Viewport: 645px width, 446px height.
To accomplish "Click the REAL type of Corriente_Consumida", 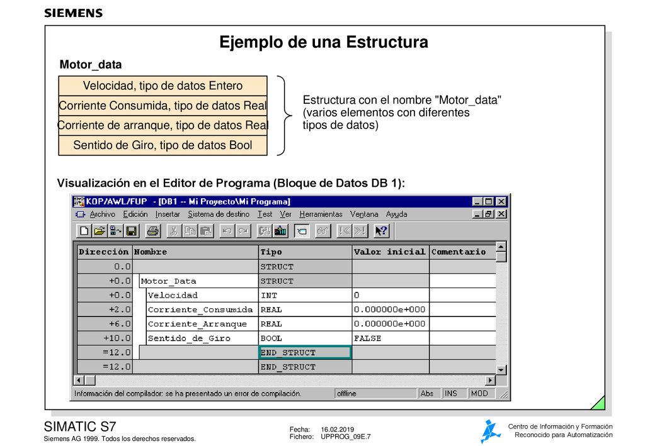I will click(305, 309).
